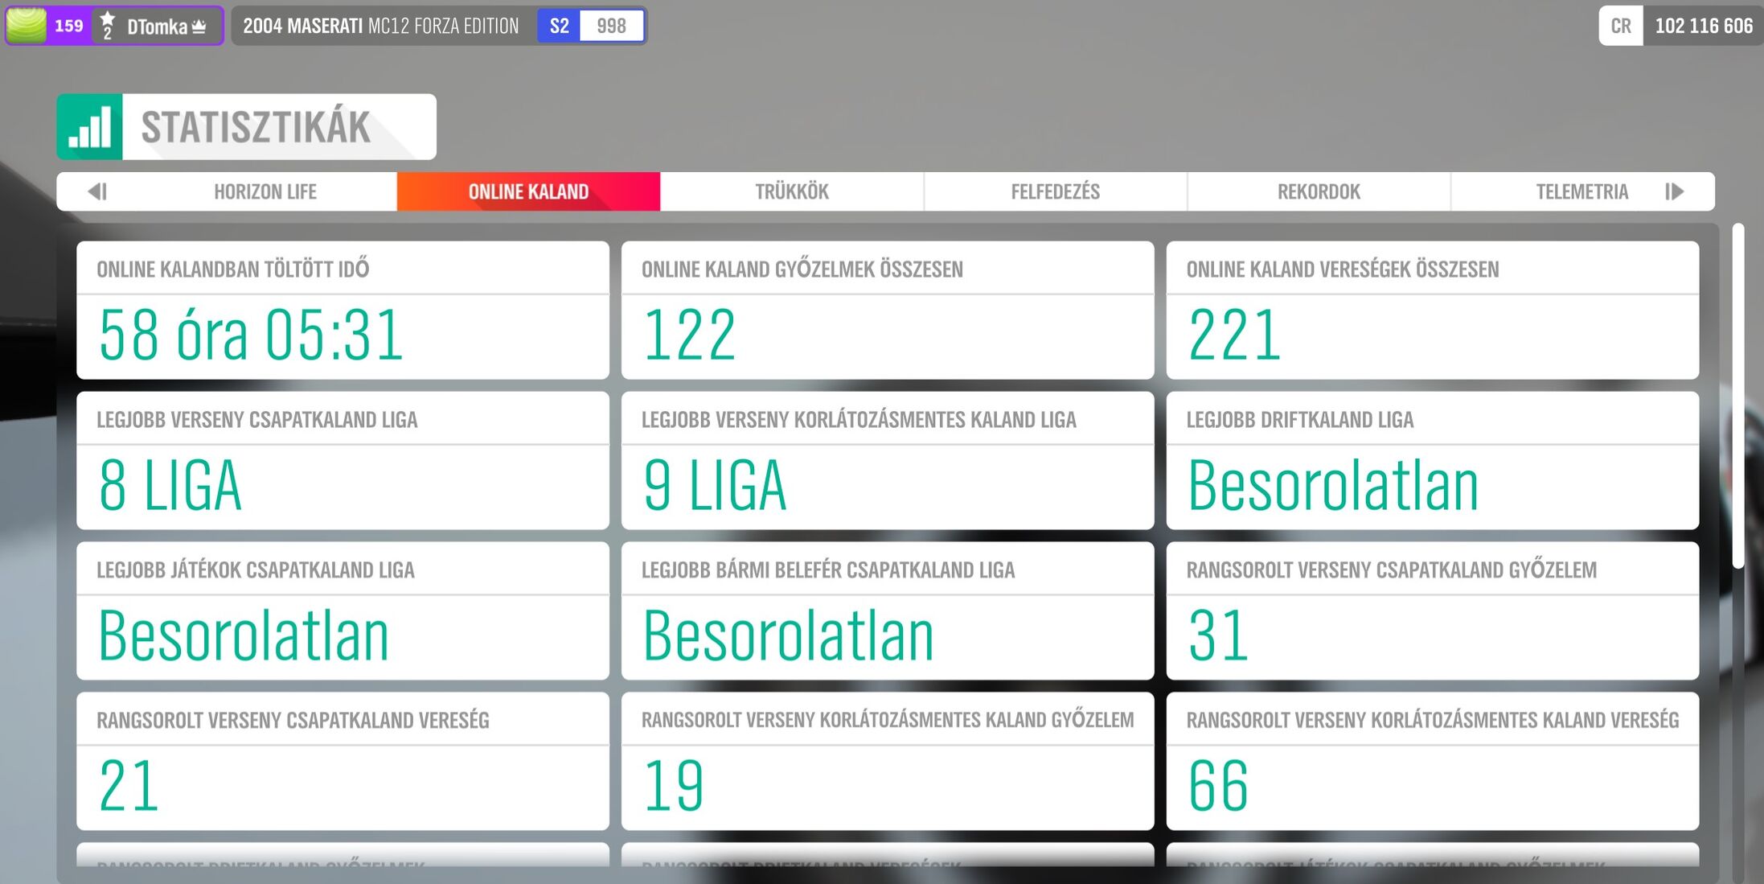Viewport: 1764px width, 884px height.
Task: Click the 8 LIGA value
Action: [170, 485]
